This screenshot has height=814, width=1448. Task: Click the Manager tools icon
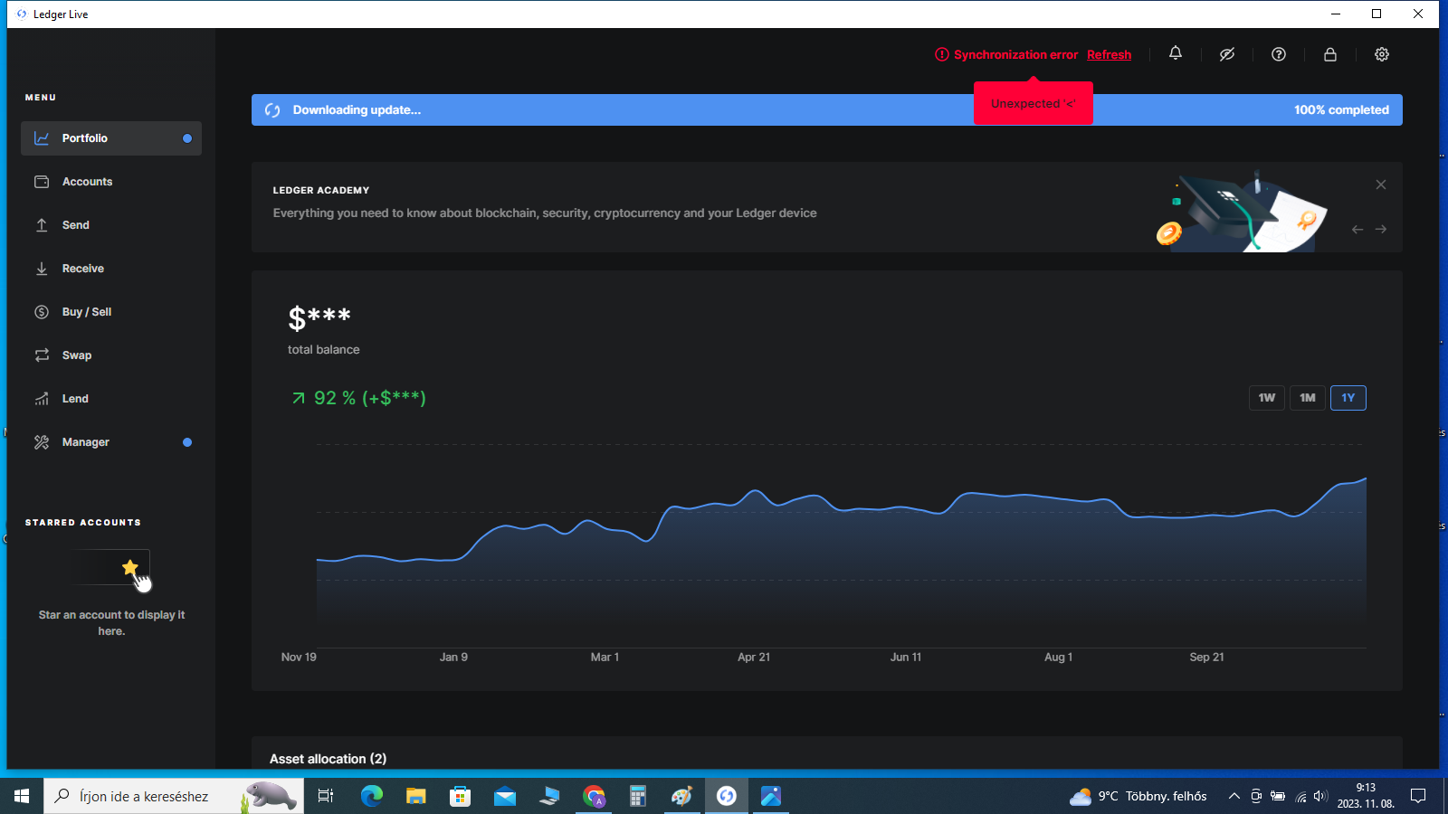point(42,442)
